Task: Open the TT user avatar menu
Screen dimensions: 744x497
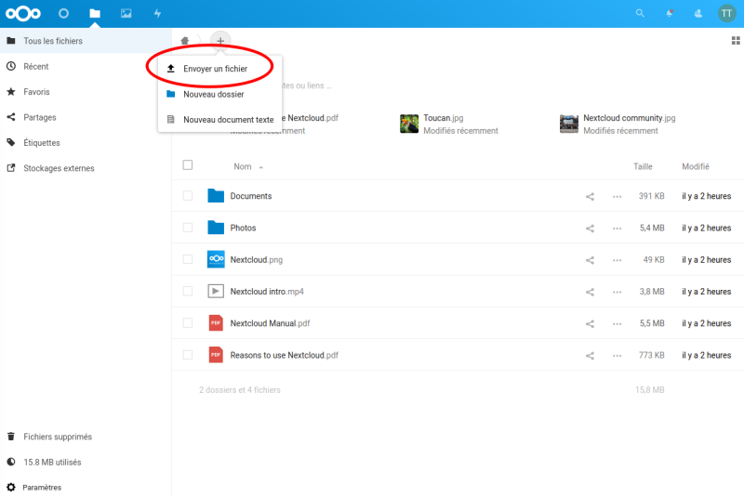Action: [x=726, y=14]
